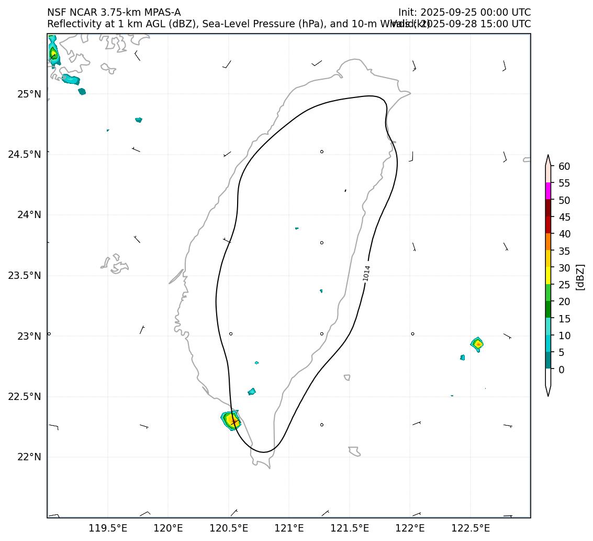The height and width of the screenshot is (541, 593).
Task: Click the 121°E longitude axis label
Action: (x=289, y=527)
